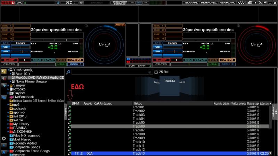Toggle M.TEMPO on the left deck

pyautogui.click(x=73, y=60)
